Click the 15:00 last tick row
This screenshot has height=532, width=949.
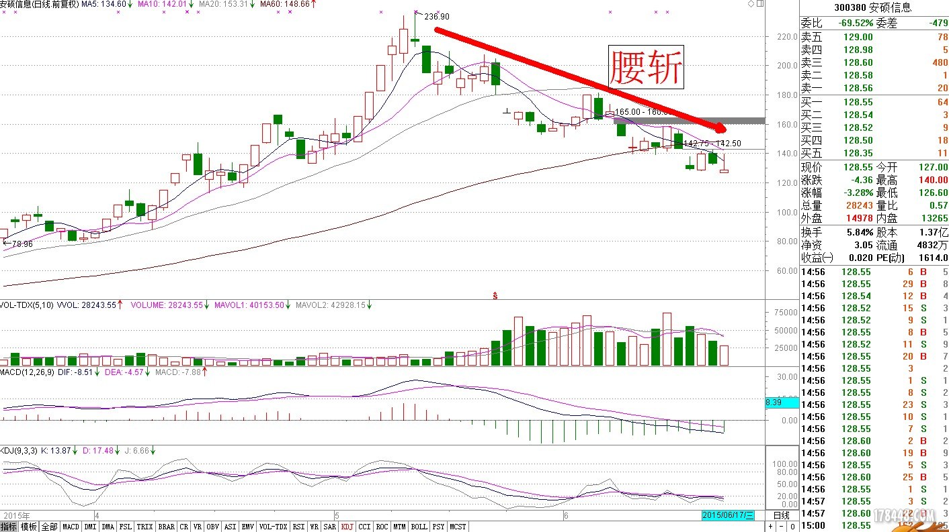tap(874, 525)
